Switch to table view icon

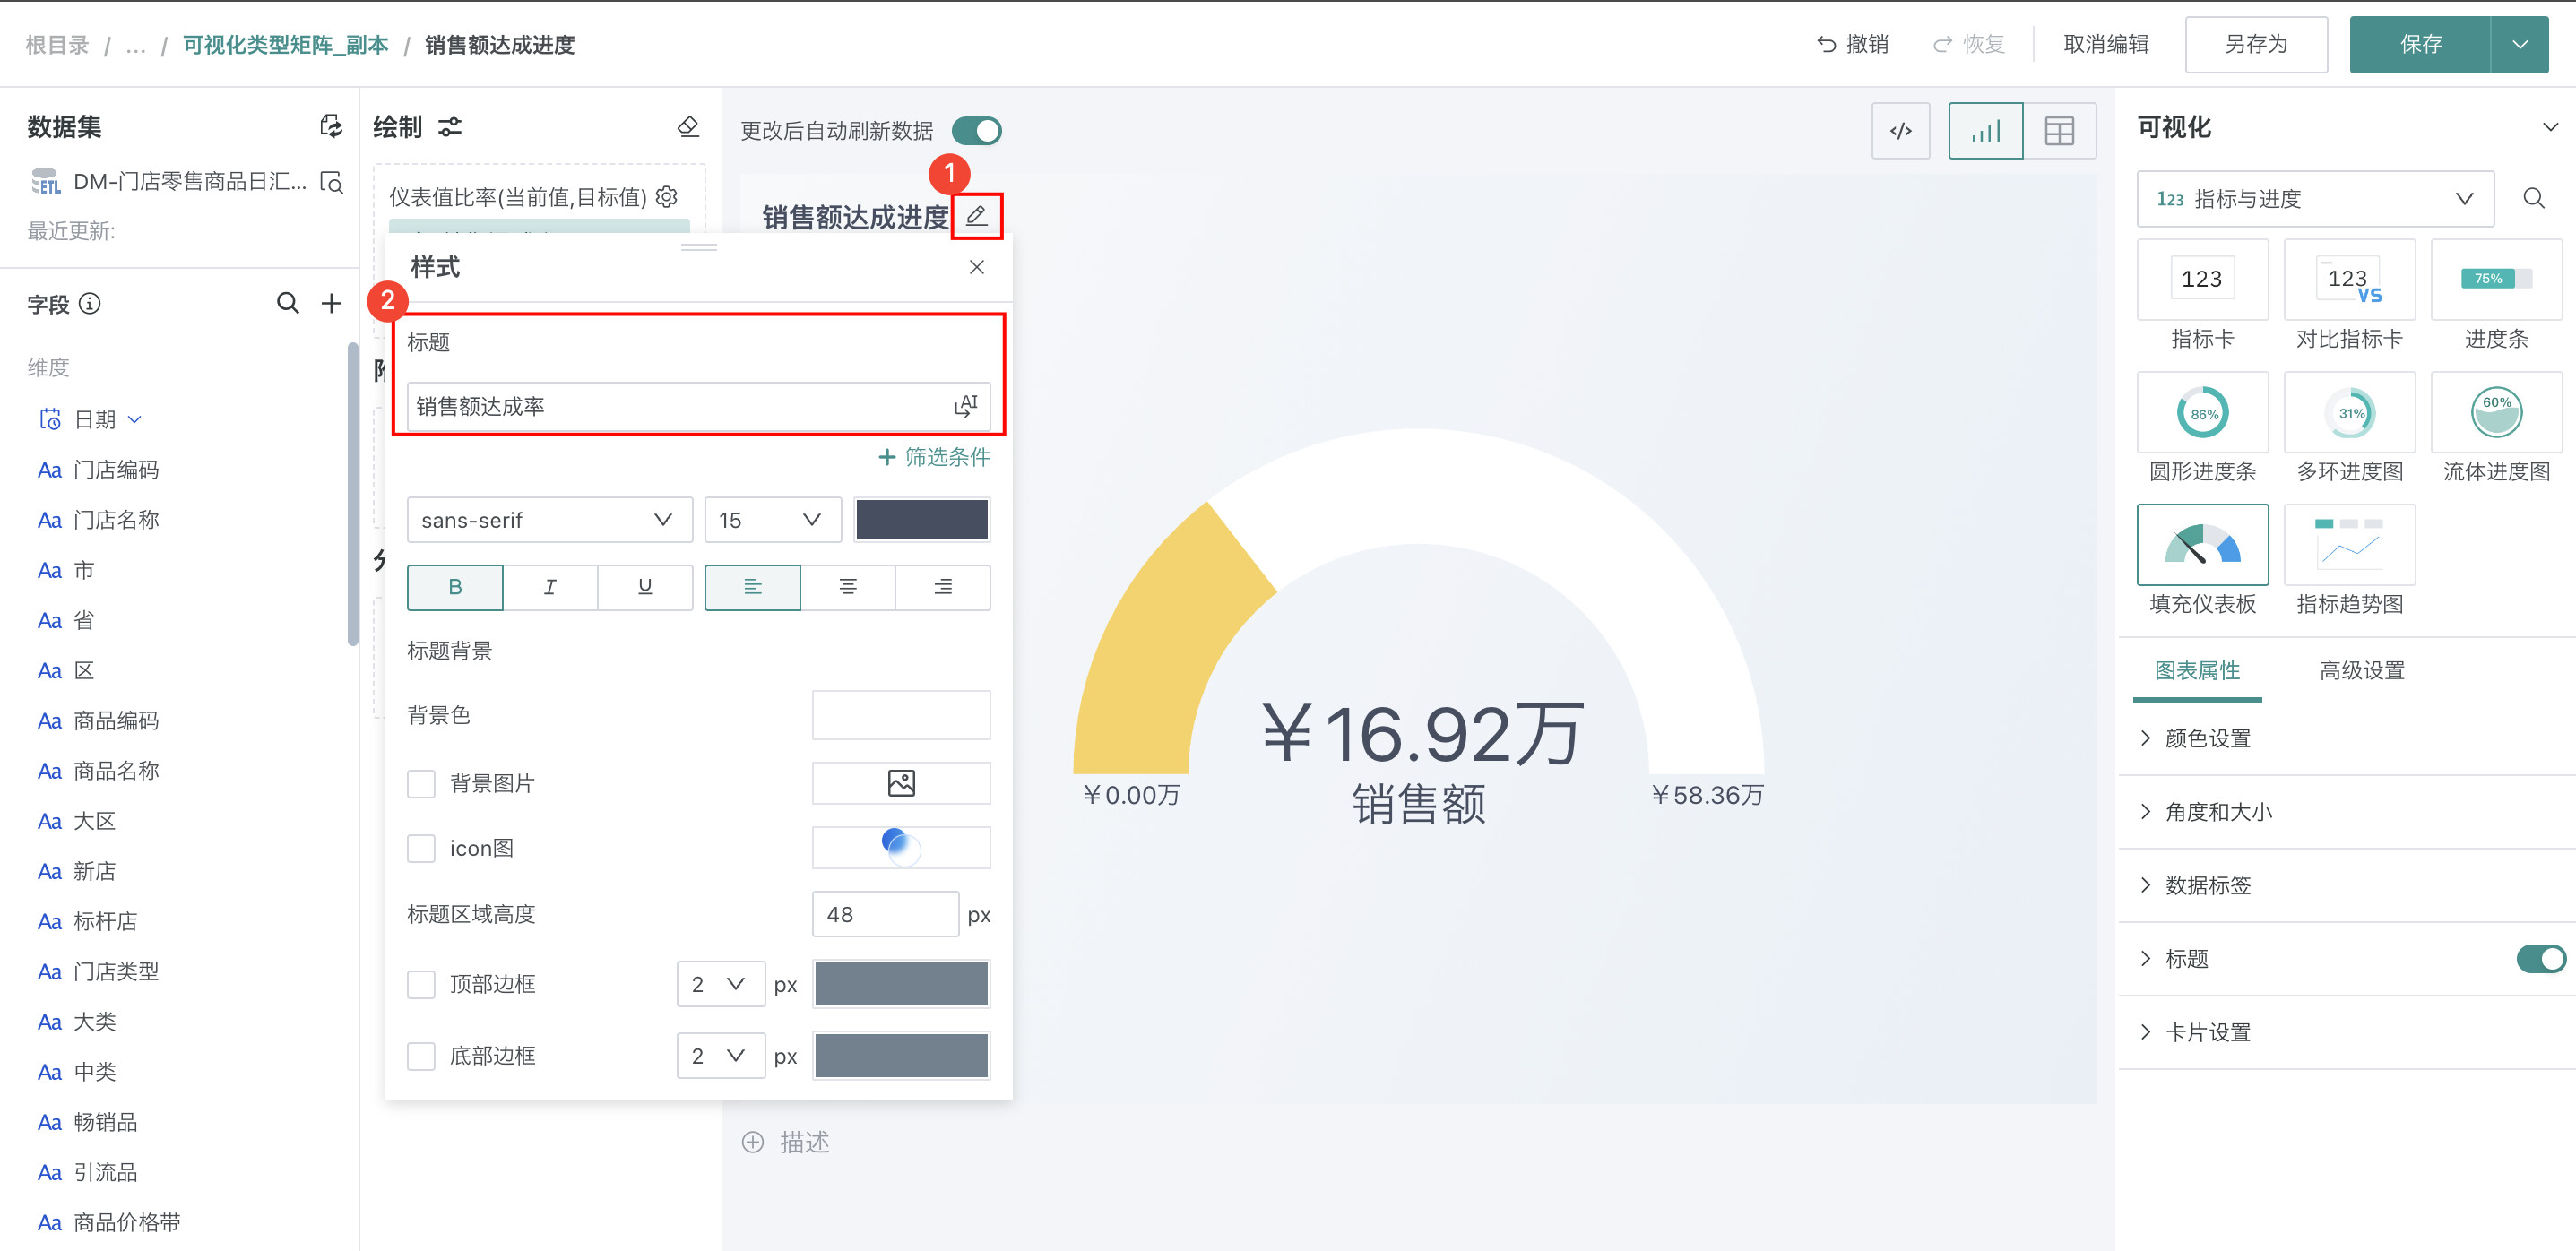point(2059,131)
